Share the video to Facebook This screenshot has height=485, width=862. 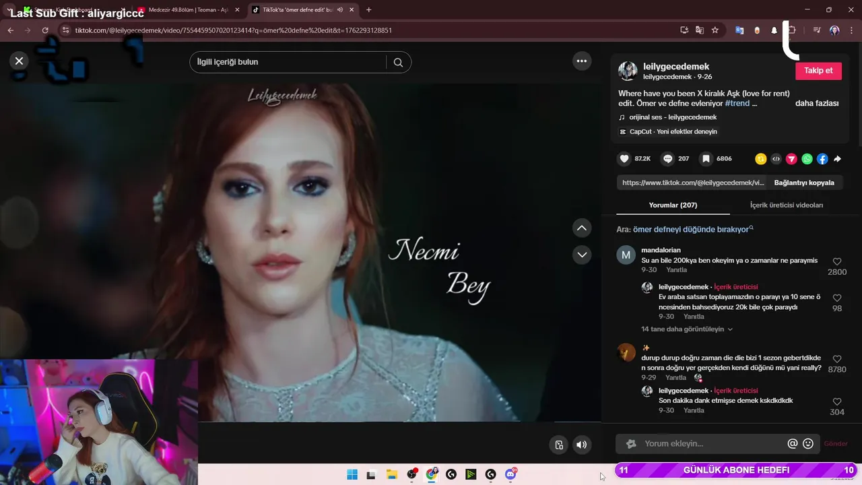tap(822, 159)
